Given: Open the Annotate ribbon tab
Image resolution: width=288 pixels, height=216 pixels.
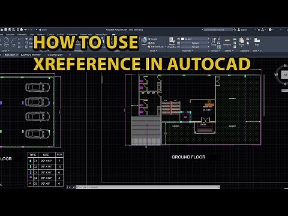Looking at the screenshot, I should (10, 34).
